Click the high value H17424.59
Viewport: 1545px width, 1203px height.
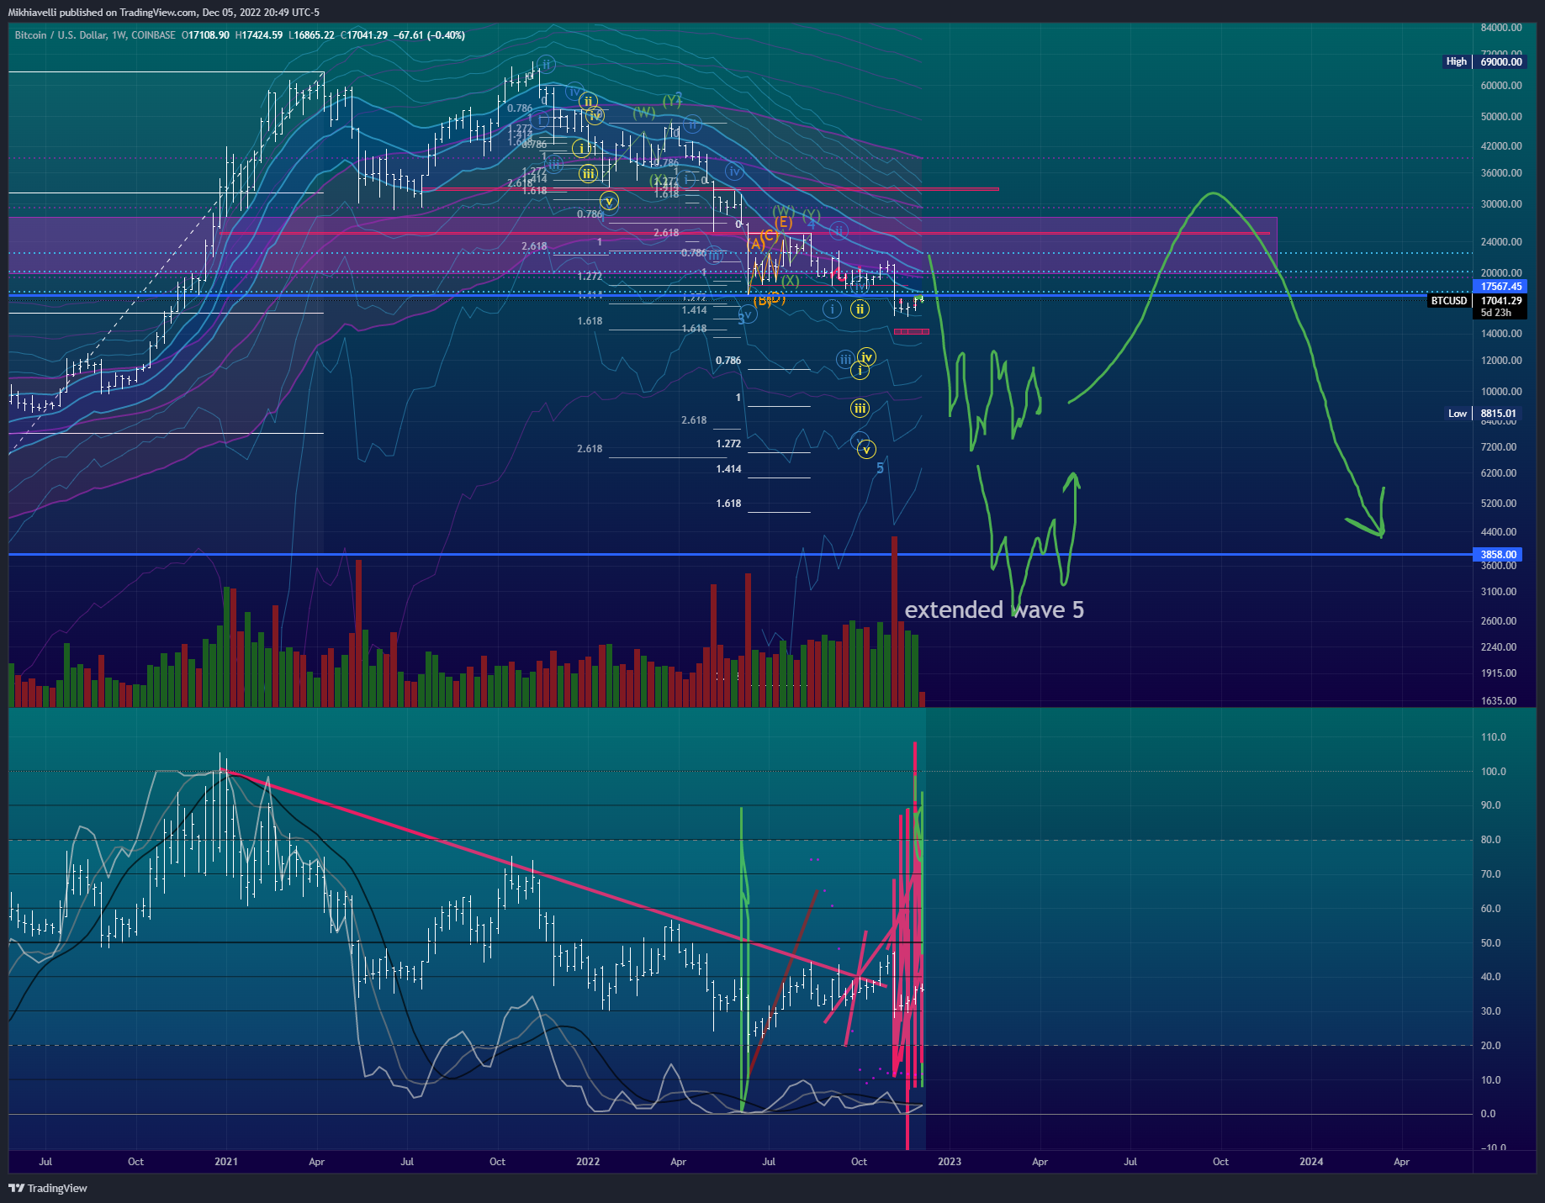click(x=259, y=35)
